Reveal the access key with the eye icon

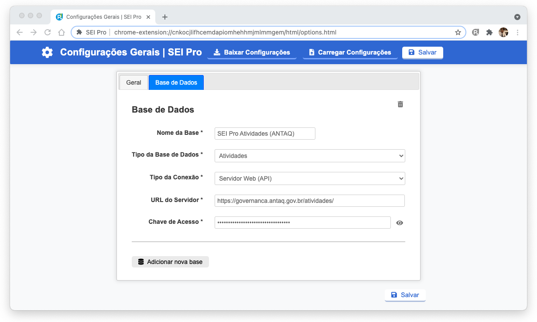click(x=400, y=223)
